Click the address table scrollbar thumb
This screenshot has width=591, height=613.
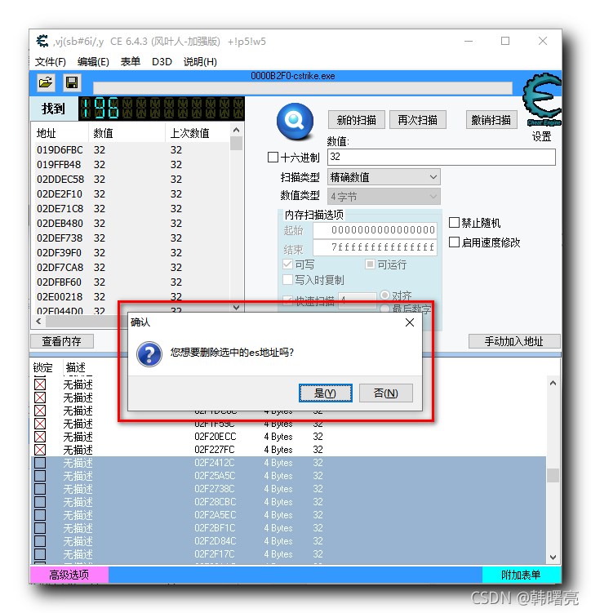[553, 475]
